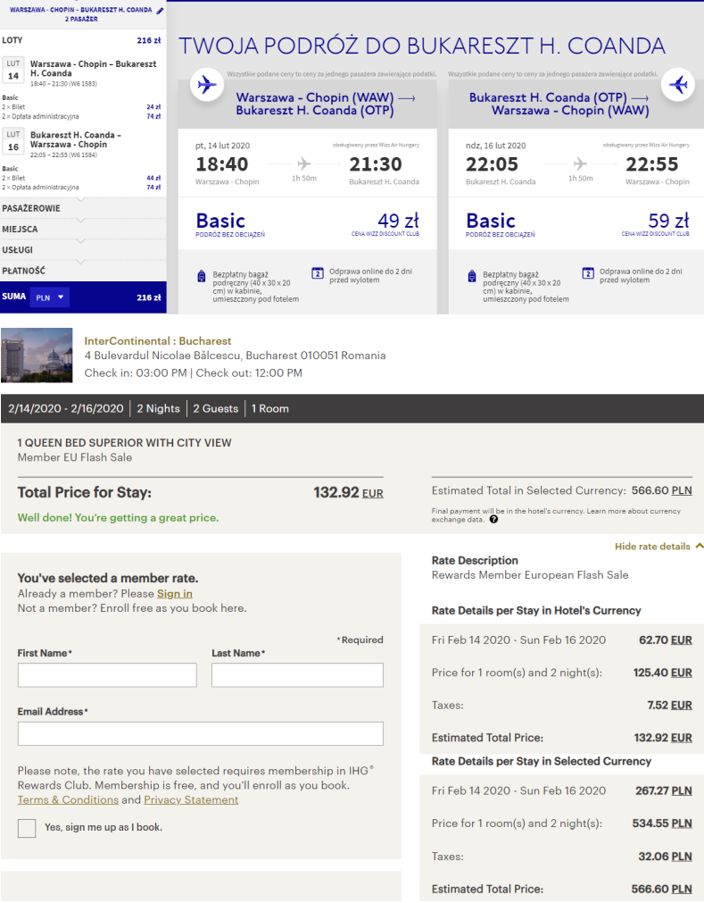This screenshot has height=903, width=704.
Task: Open the Privacy Statement link
Action: [x=191, y=800]
